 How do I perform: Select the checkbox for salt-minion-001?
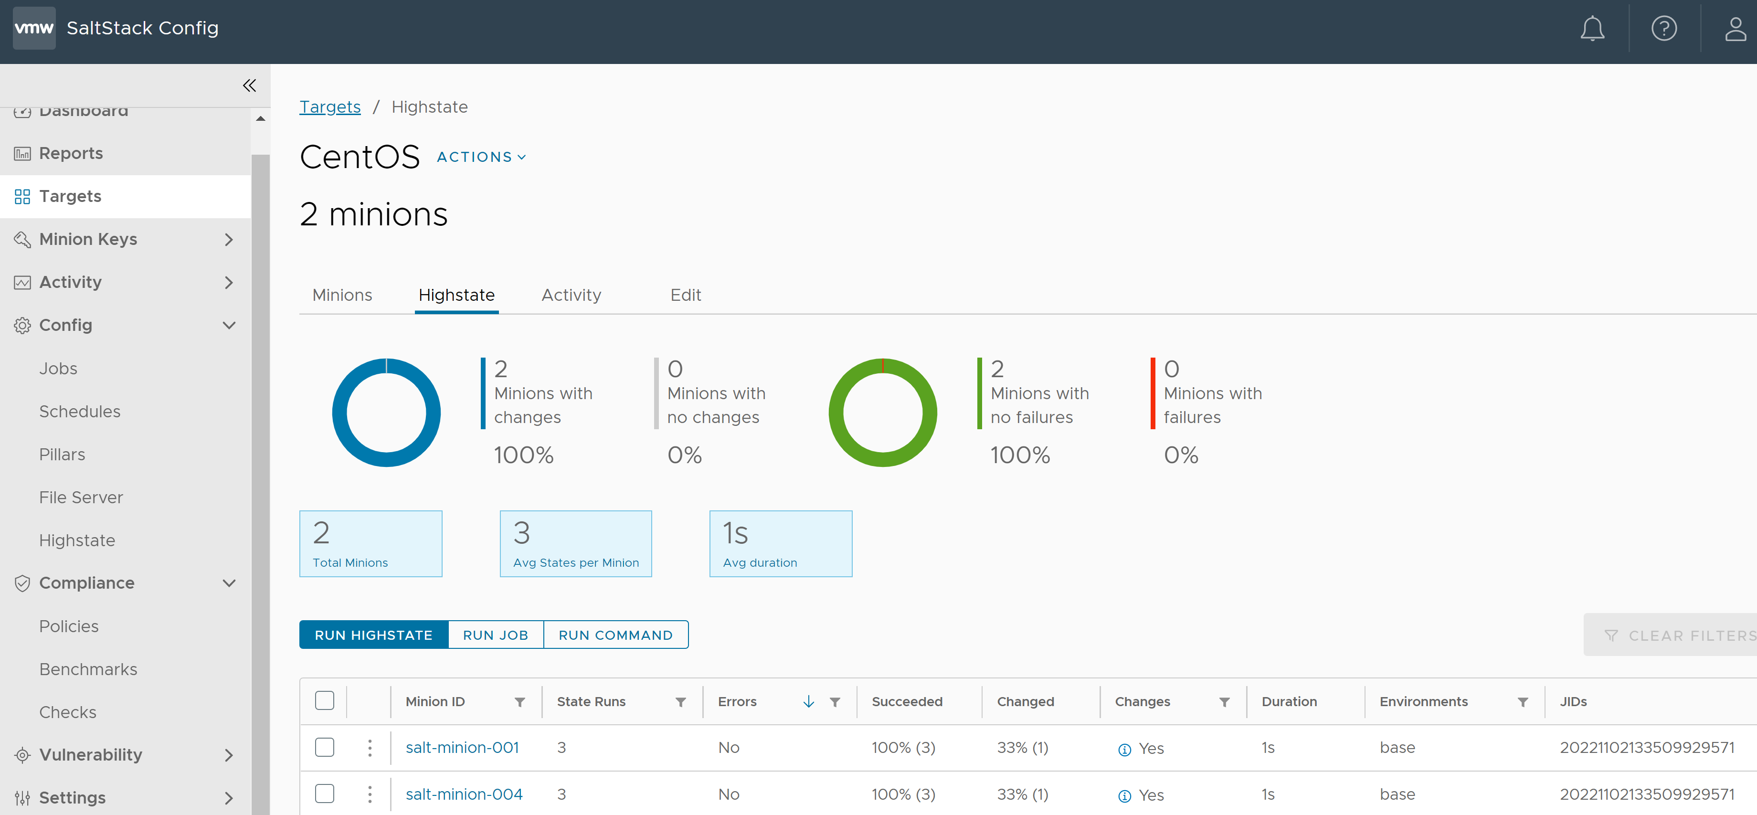(324, 748)
